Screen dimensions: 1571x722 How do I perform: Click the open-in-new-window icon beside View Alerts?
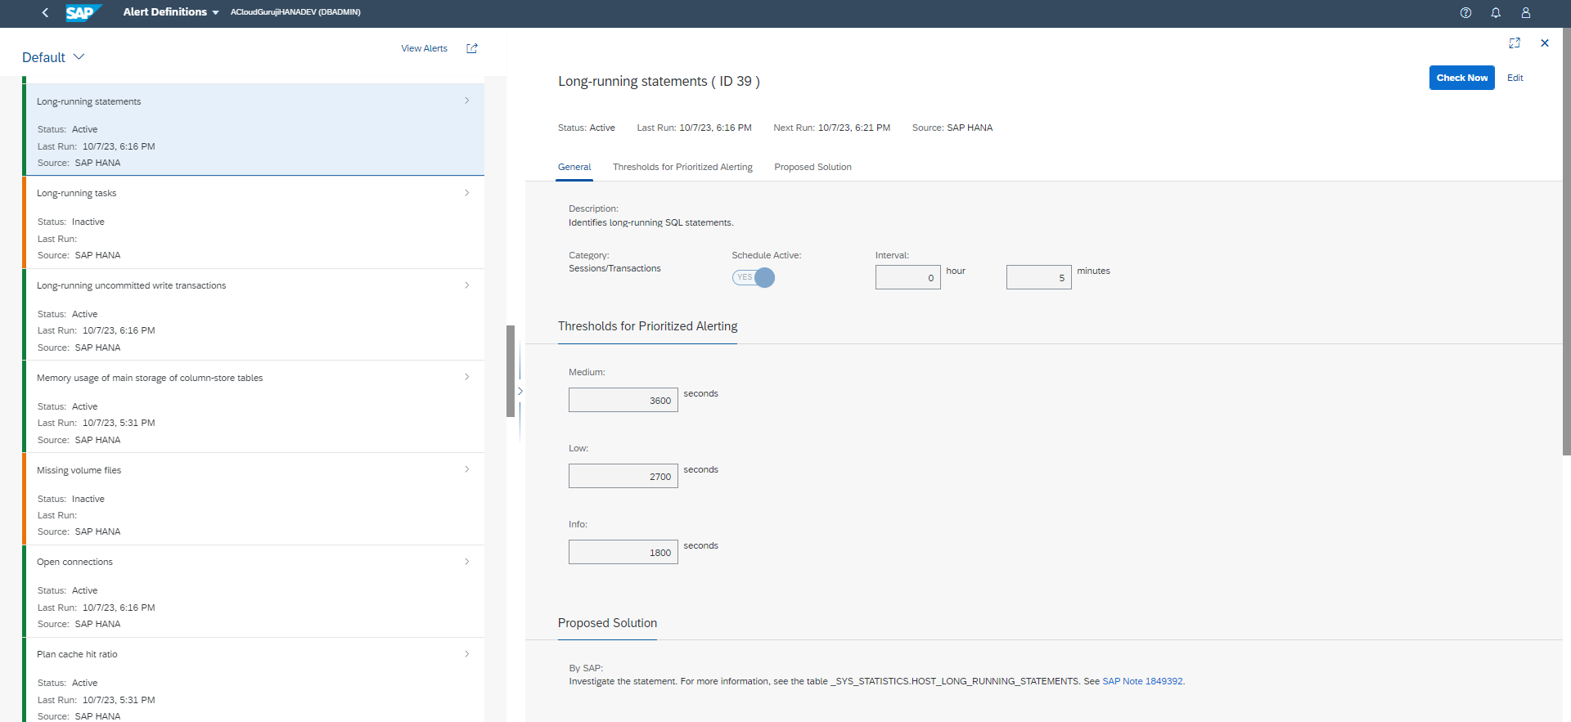click(x=472, y=48)
